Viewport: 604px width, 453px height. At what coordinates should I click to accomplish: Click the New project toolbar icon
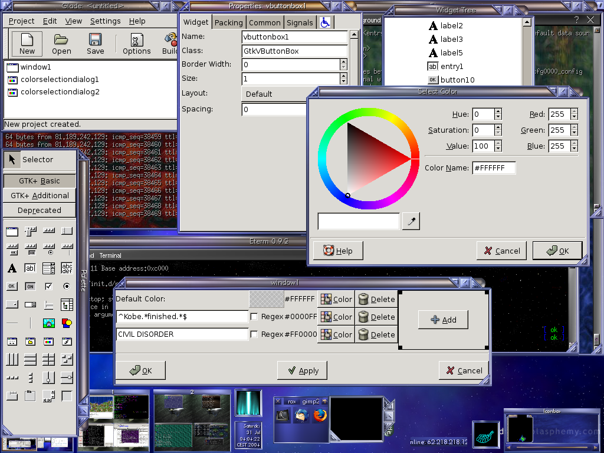coord(27,44)
